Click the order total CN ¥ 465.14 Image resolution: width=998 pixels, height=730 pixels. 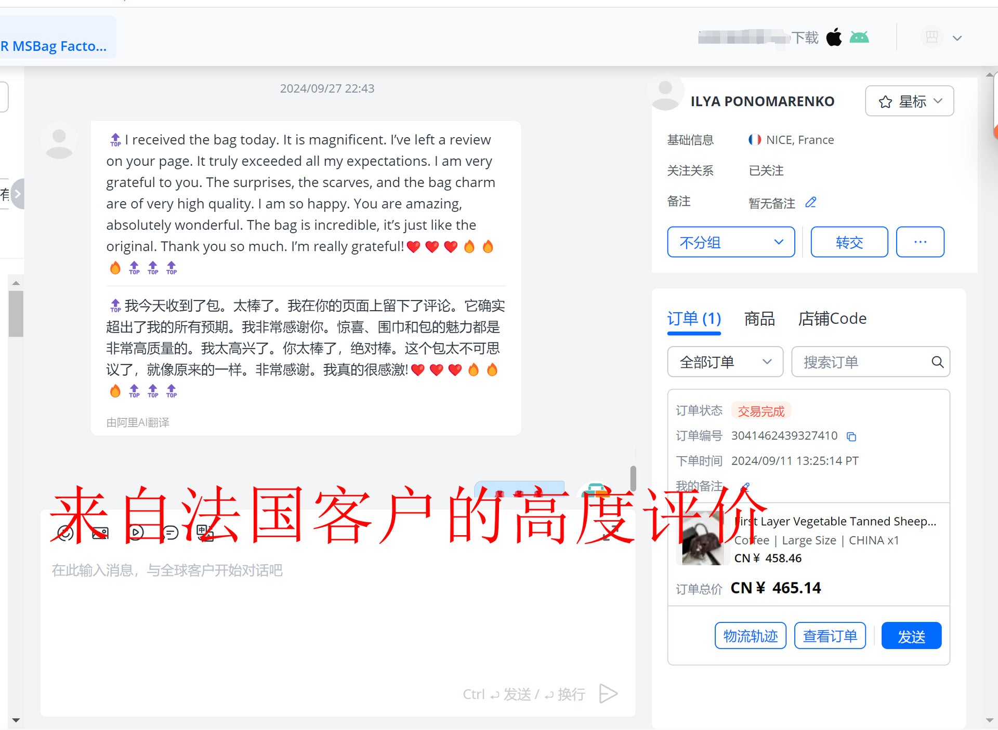coord(776,588)
